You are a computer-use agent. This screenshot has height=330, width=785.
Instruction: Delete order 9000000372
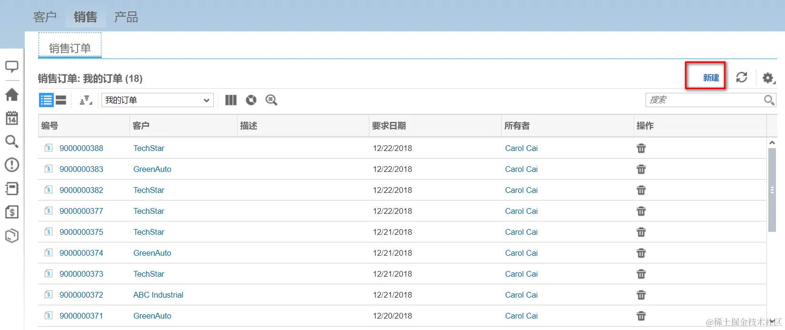coord(641,295)
